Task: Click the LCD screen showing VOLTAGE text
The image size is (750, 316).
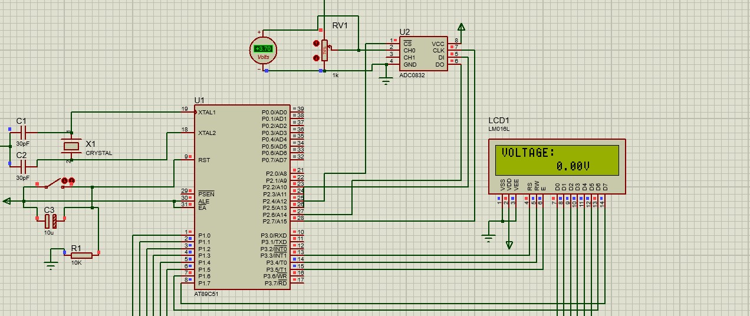Action: 556,159
